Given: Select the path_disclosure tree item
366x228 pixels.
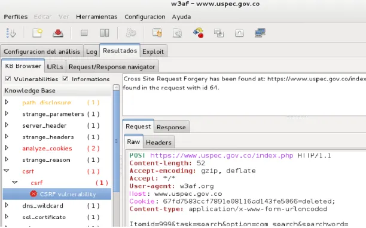Looking at the screenshot, I should coord(47,103).
